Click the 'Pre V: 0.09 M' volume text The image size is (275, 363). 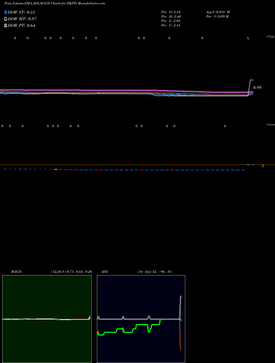(218, 16)
